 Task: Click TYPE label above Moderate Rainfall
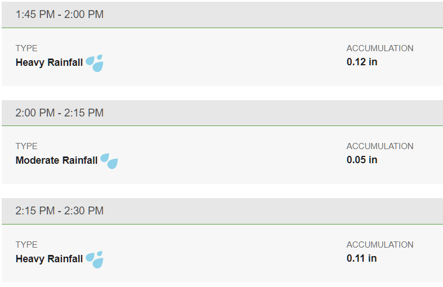pos(26,146)
